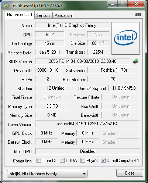Toggle the PhysX checkbox

pos(83,160)
